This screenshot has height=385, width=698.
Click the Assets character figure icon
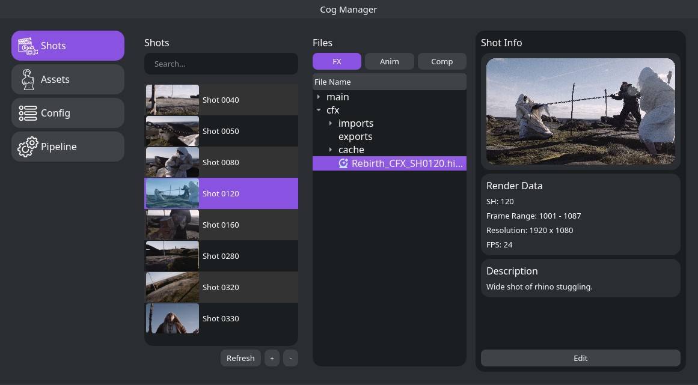click(28, 79)
